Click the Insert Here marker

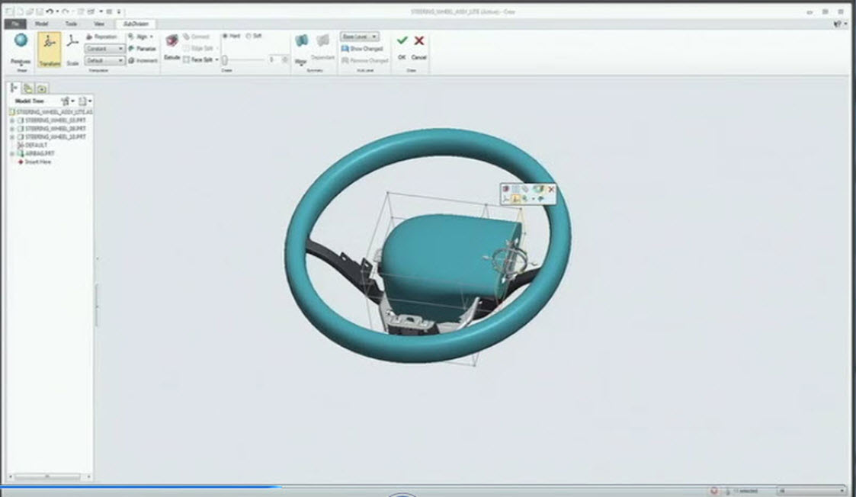tap(34, 162)
